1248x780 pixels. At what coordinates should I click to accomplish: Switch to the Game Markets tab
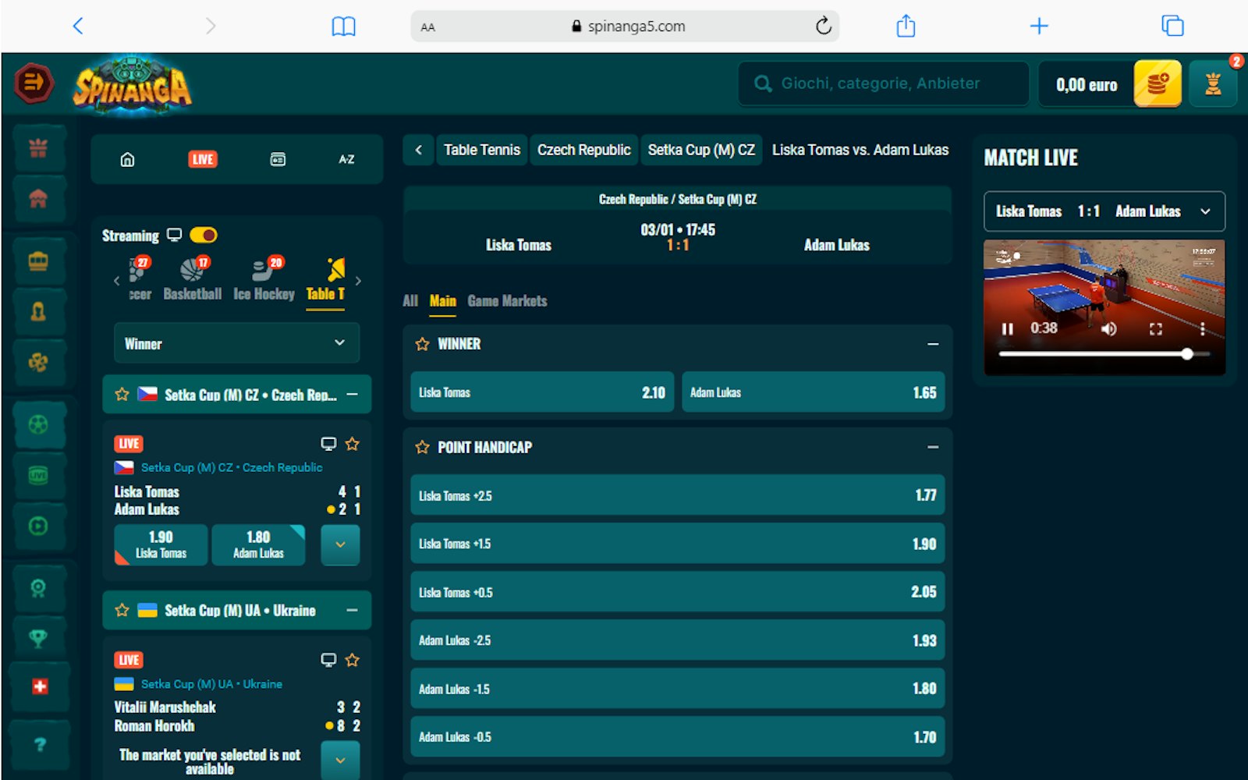click(507, 301)
